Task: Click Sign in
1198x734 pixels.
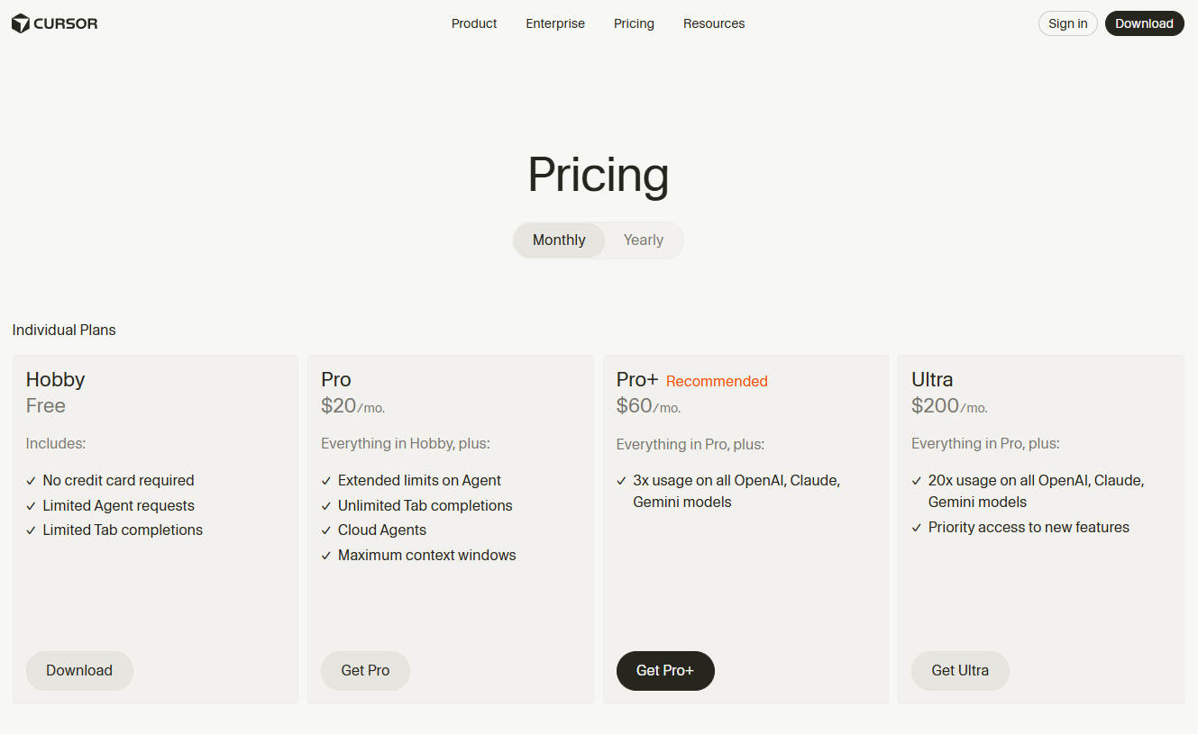Action: (x=1067, y=23)
